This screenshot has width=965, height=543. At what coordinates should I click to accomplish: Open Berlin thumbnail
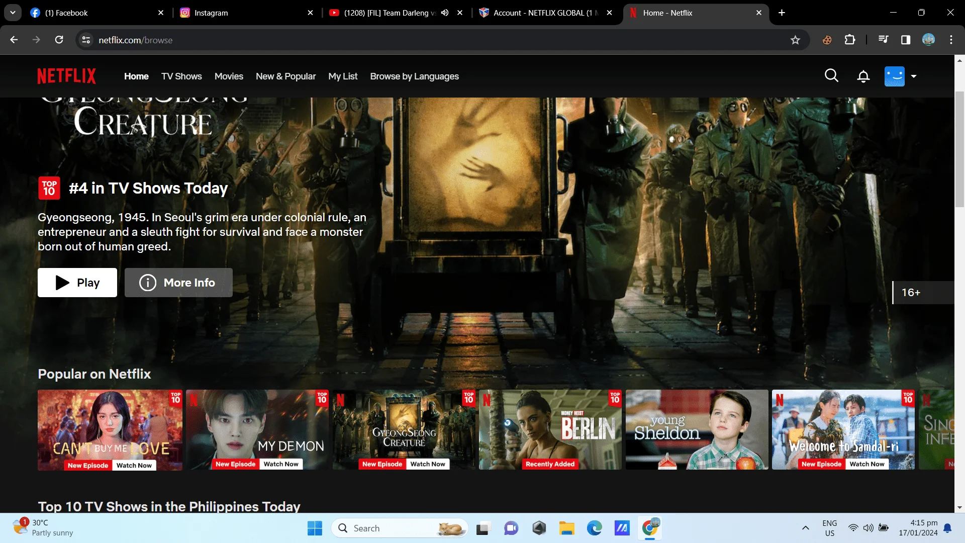click(x=550, y=430)
